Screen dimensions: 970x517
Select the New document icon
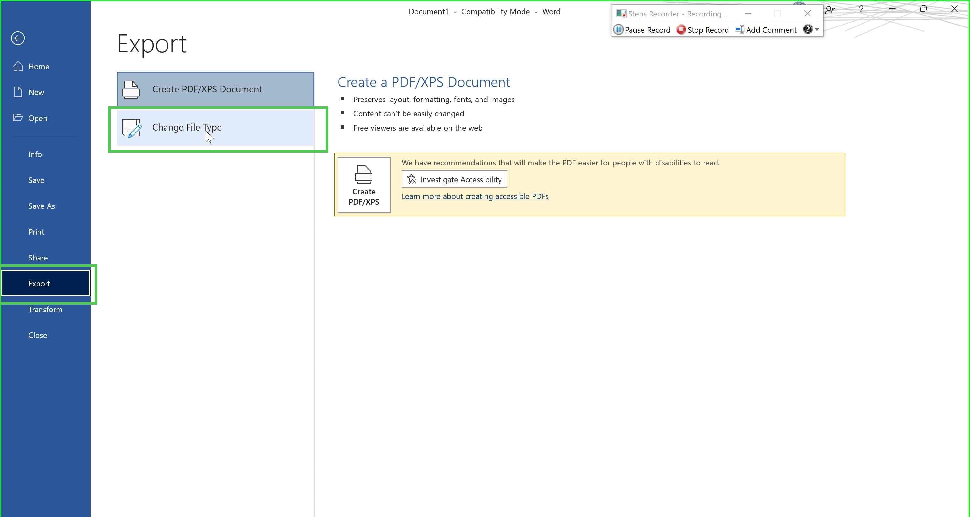coord(18,92)
